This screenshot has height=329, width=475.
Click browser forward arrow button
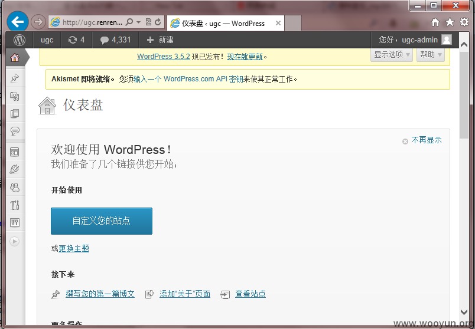tap(38, 22)
